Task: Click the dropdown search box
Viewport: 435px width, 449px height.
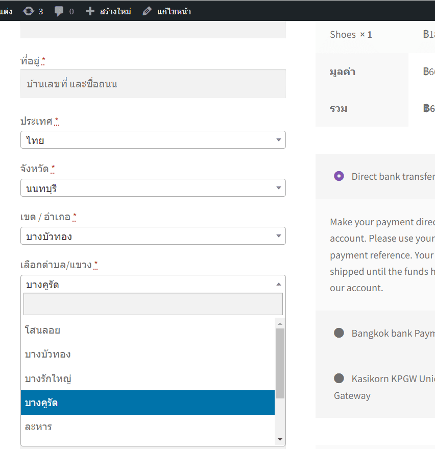Action: point(153,304)
